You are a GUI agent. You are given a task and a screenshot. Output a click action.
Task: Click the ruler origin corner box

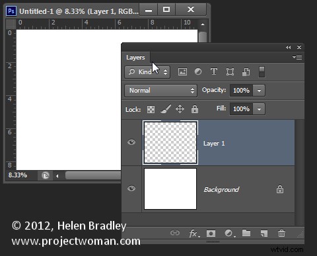coord(11,24)
